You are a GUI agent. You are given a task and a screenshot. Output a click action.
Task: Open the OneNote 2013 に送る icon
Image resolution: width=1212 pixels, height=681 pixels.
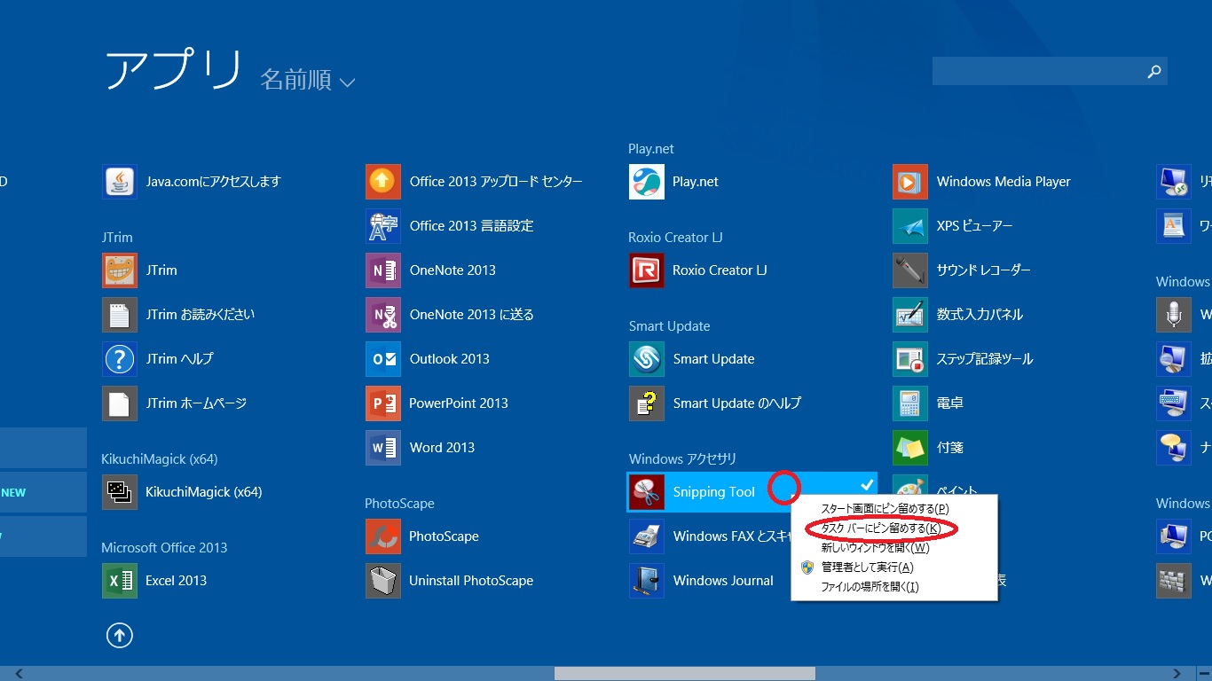pos(383,315)
